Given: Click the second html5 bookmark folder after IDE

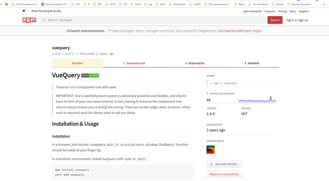Looking at the screenshot, I should click(135, 4).
